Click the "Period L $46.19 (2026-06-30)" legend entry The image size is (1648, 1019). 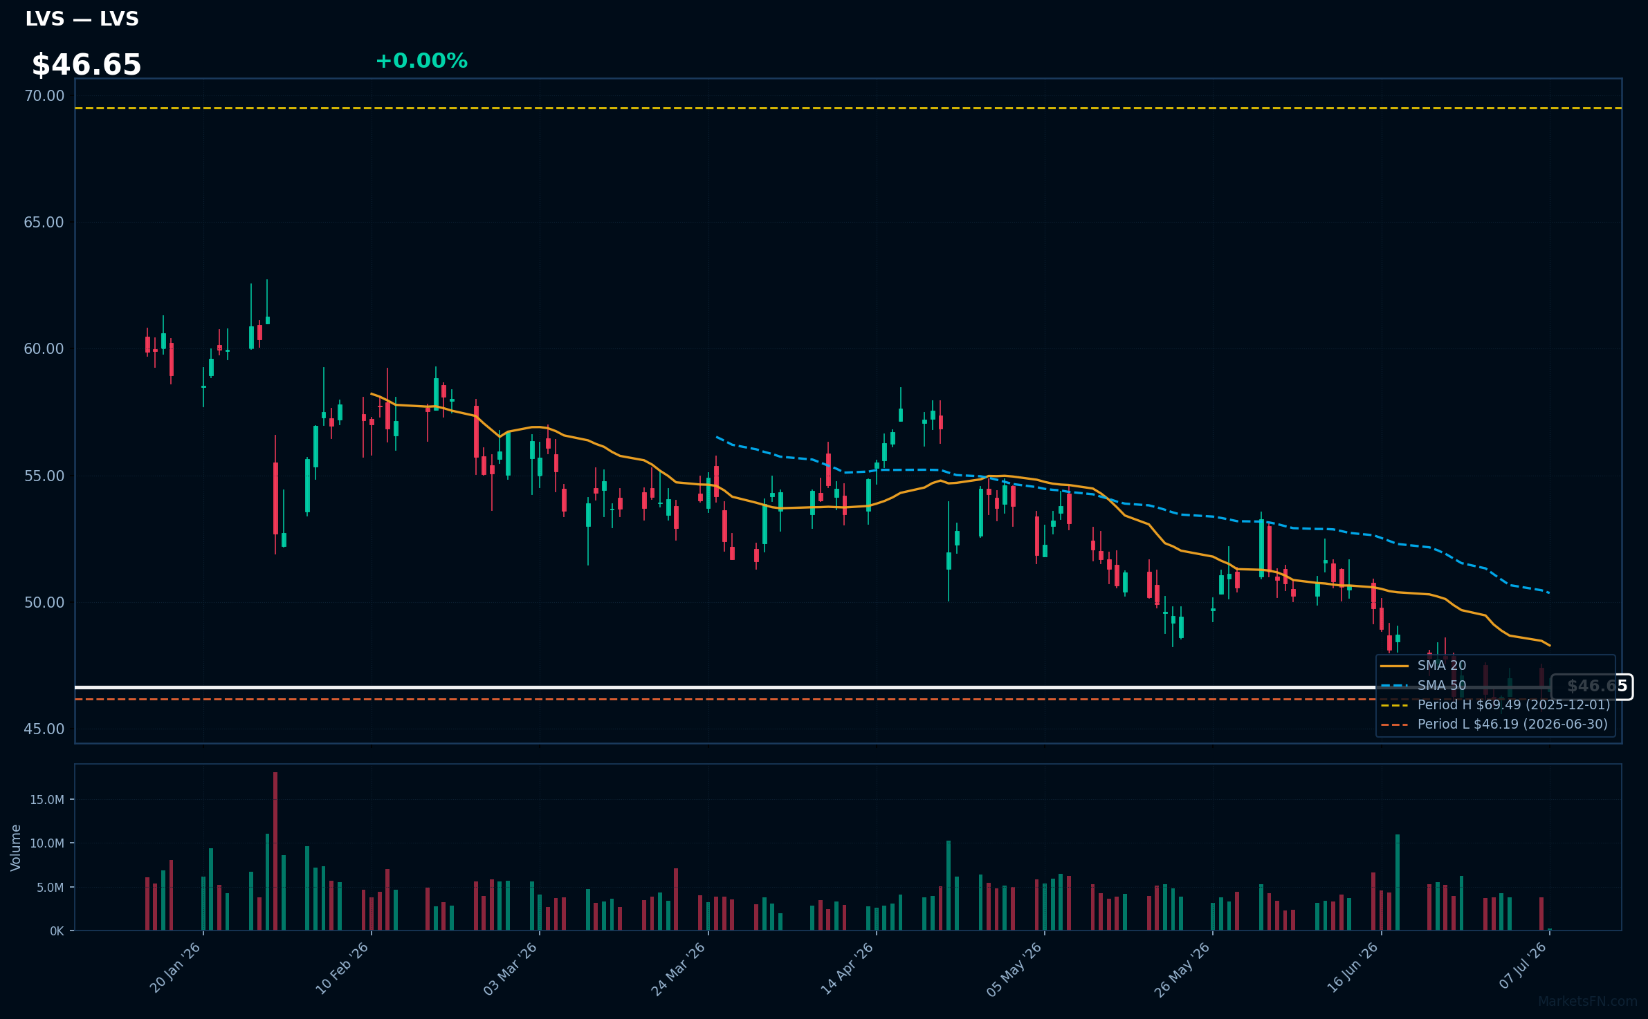click(x=1494, y=724)
